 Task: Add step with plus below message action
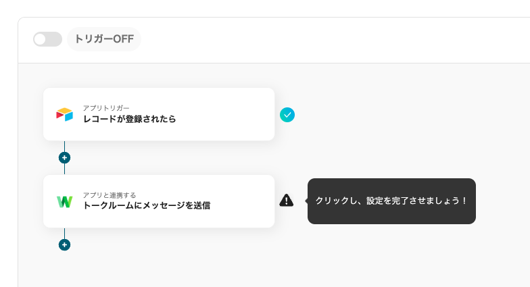[x=64, y=244]
